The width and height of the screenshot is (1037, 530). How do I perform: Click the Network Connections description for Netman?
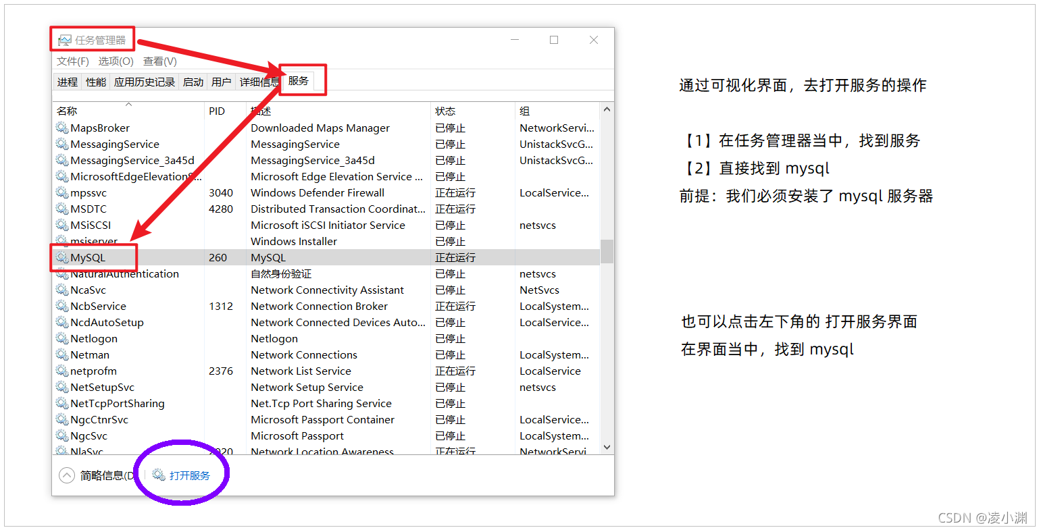pos(304,354)
